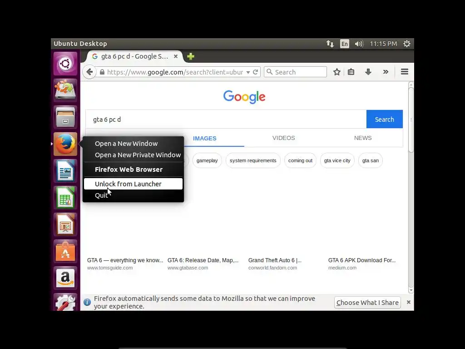Viewport: 465px width, 349px height.
Task: Show more toolbar tools chevron
Action: click(x=386, y=72)
